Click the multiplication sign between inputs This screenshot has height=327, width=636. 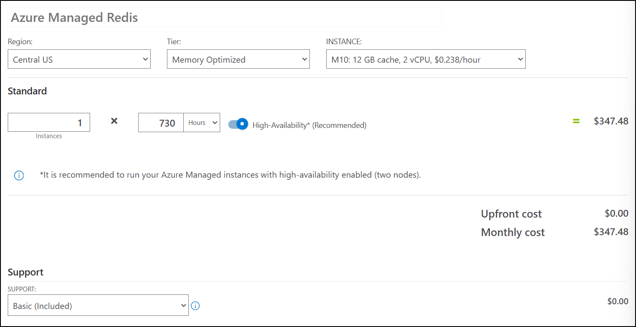[x=114, y=121]
